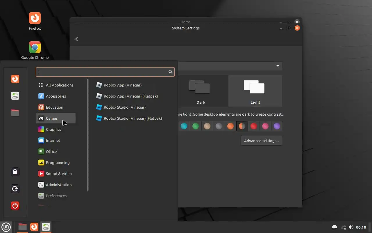Open the network connection tray icon
Image resolution: width=372 pixels, height=233 pixels.
(344, 227)
